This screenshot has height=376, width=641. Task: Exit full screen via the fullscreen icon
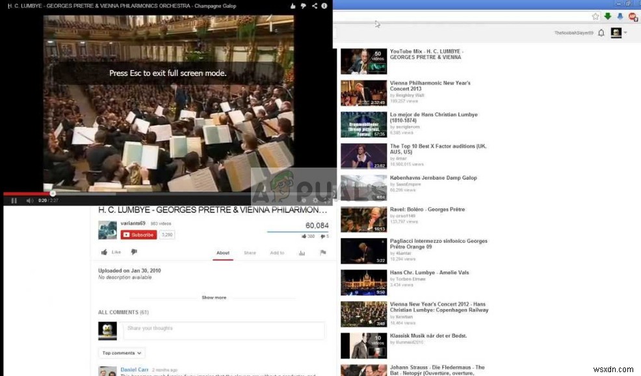pos(326,200)
